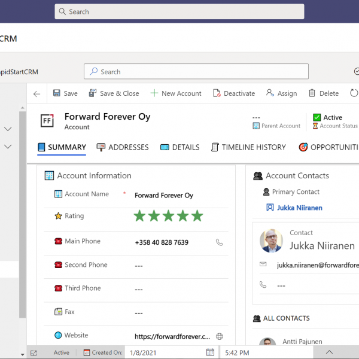The image size is (359, 359).
Task: Switch to the DETAILS tab
Action: tap(180, 147)
